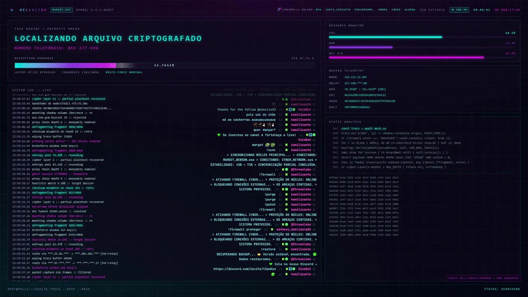528x297 pixels.
Task: Click kamilisanto name beside '!restore'
Action: click(301, 249)
